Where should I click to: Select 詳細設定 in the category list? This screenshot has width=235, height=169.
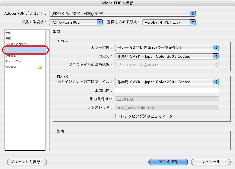click(x=25, y=56)
